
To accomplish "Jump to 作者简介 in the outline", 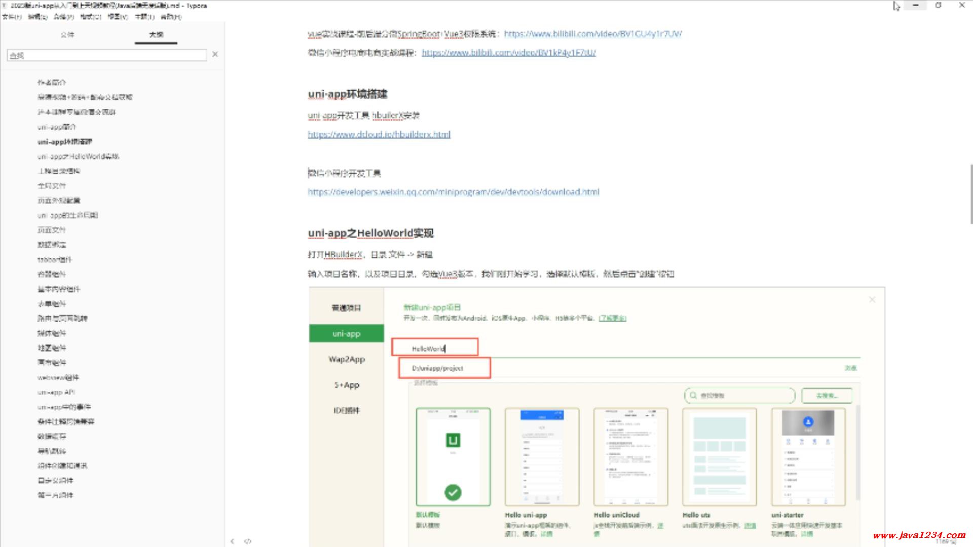I will (52, 82).
